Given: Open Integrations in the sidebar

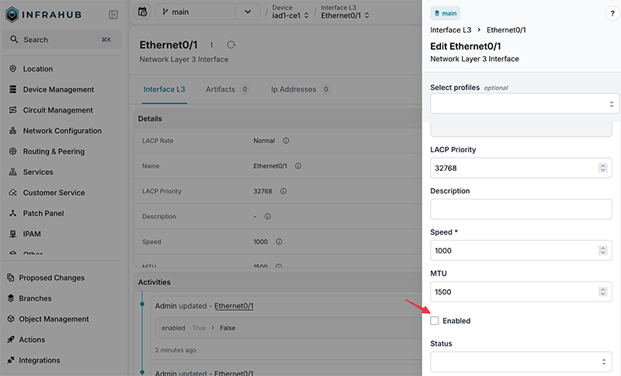Looking at the screenshot, I should (40, 360).
